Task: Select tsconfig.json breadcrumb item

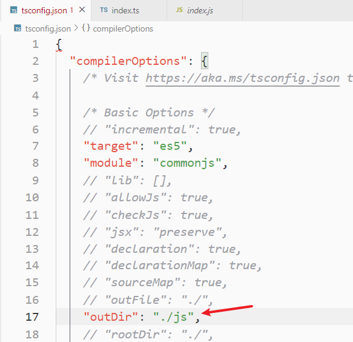Action: (48, 29)
